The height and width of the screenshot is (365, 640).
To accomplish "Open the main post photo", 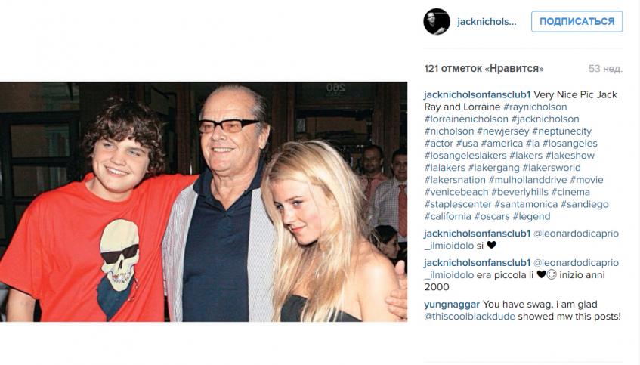I will pos(204,202).
